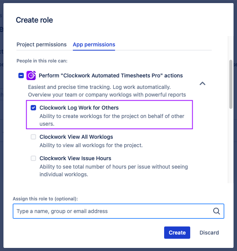This screenshot has height=251, width=237.
Task: Uncheck the Clockwork Log Work for Others checkbox
Action: 33,108
